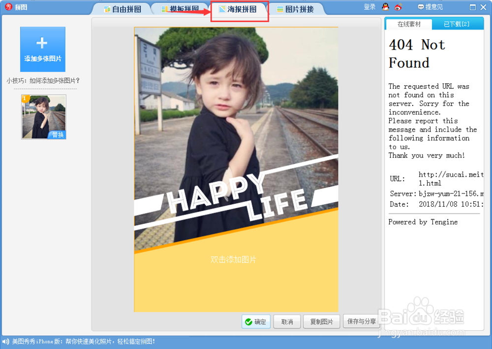The image size is (492, 349).
Task: Click the Weibo icon
Action: (398, 7)
